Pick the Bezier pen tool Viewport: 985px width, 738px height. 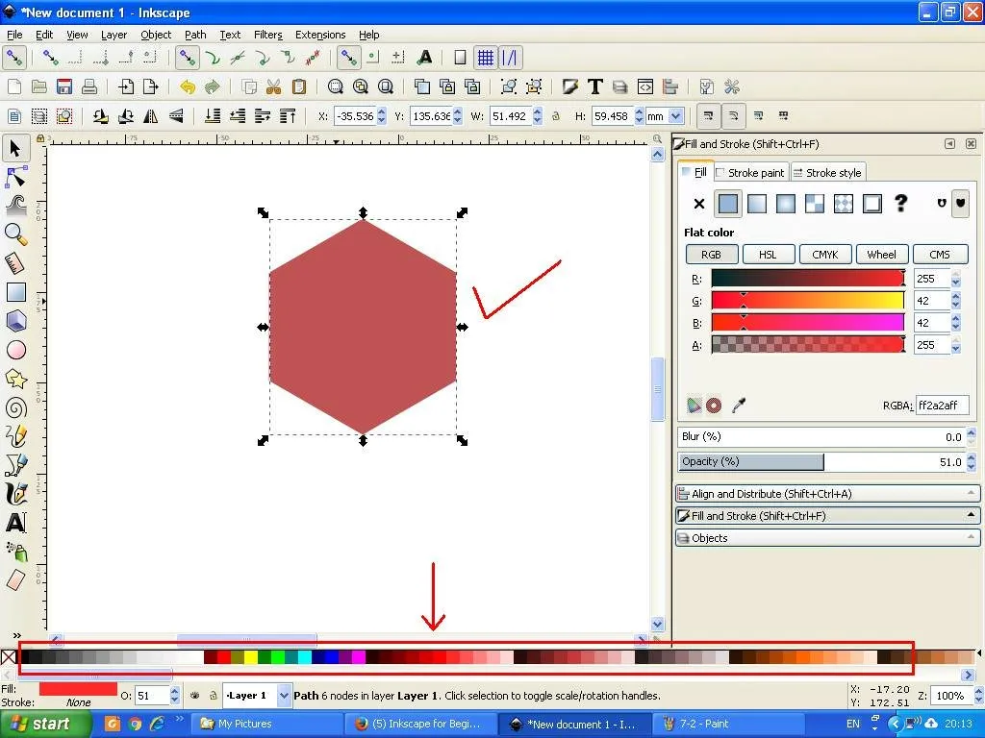point(15,465)
